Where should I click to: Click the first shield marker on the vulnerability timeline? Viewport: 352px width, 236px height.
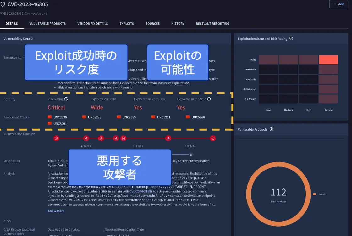[x=56, y=138]
